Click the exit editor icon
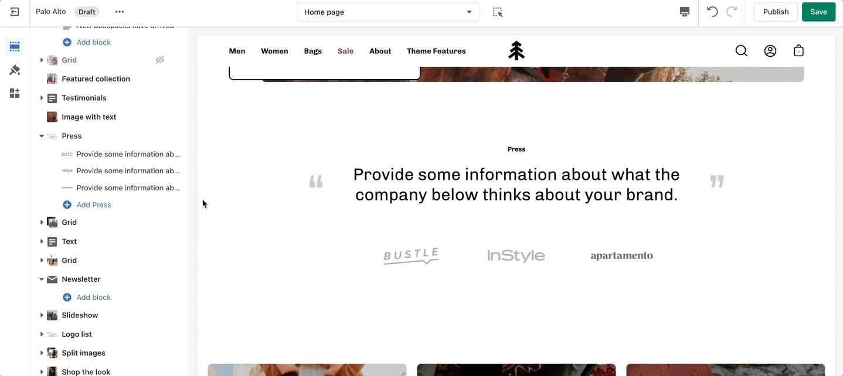 coord(15,12)
